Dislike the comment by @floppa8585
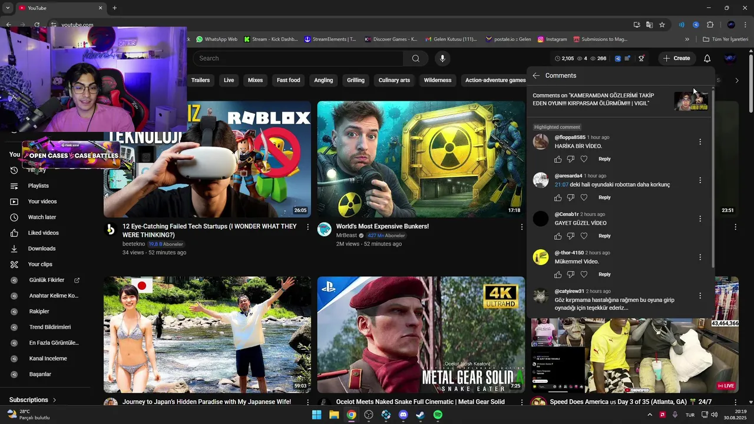 [571, 159]
